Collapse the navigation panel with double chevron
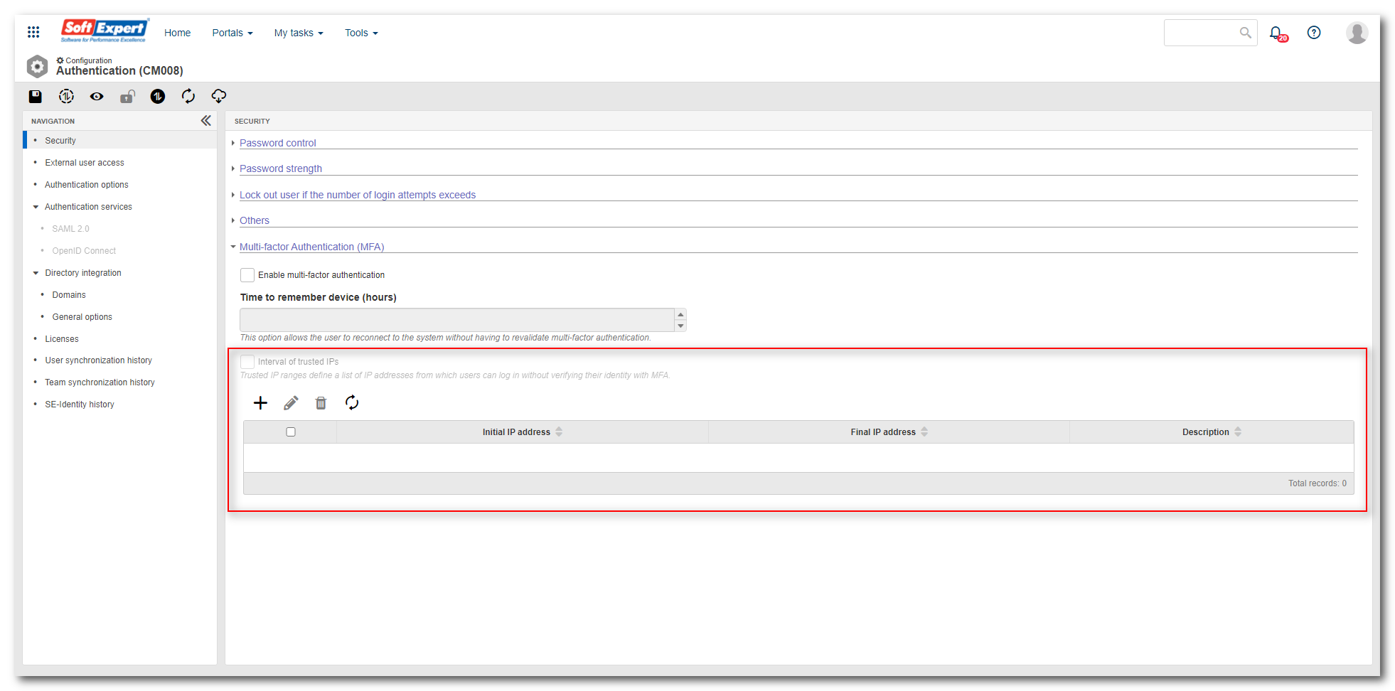Screen dimensions: 1395x691 [x=206, y=121]
